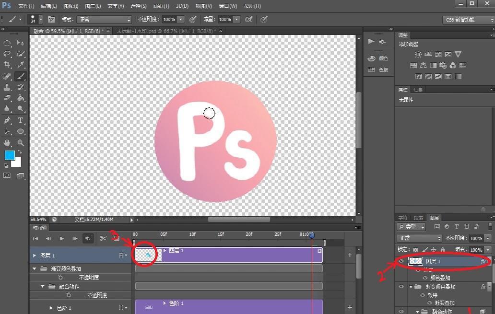
Task: Click the blue foreground color swatch
Action: click(x=9, y=155)
